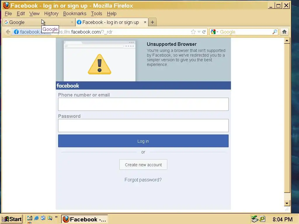Click the vertical scrollbar thumb

click(x=287, y=118)
